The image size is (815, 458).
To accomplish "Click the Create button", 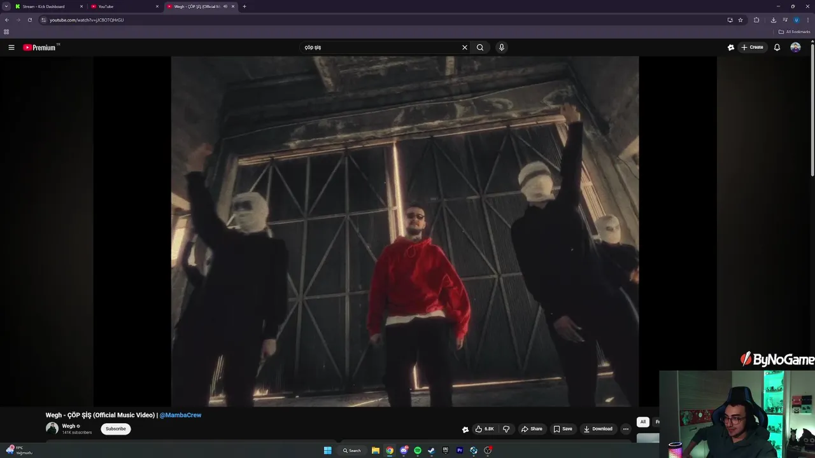I will (752, 47).
